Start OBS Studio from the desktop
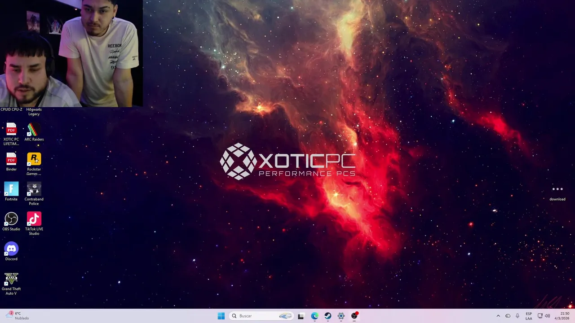The width and height of the screenshot is (575, 323). click(11, 222)
